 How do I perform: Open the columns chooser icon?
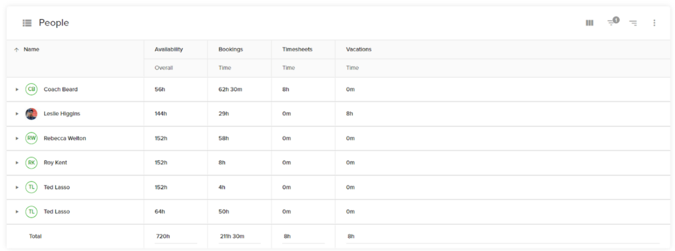[589, 23]
